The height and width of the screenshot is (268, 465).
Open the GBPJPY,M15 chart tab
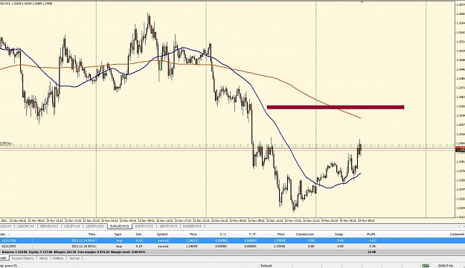click(168, 226)
